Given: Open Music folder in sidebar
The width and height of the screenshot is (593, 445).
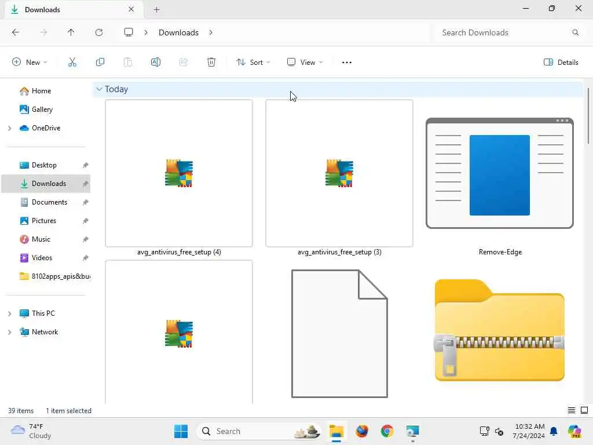Looking at the screenshot, I should pos(41,239).
